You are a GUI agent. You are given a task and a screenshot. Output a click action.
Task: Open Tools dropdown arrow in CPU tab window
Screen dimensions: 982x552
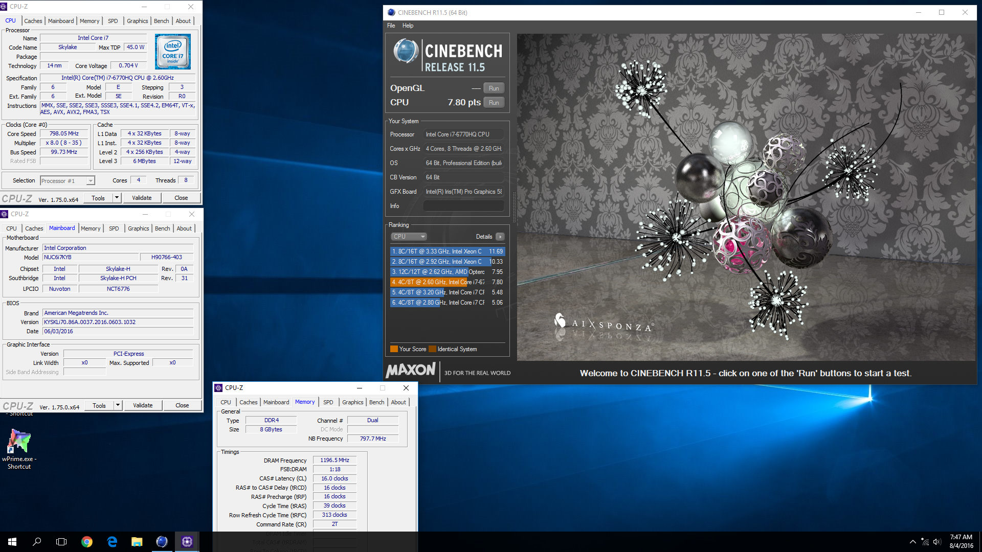tap(117, 198)
